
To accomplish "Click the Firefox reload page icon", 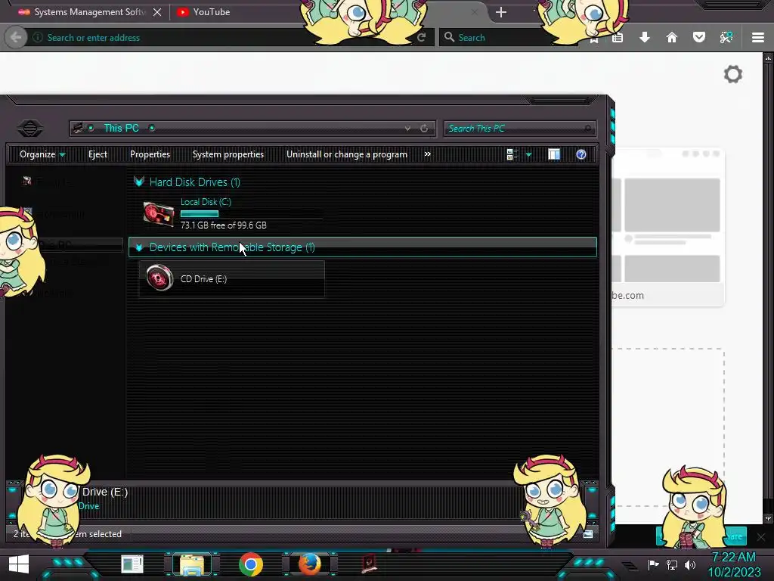I will pos(421,38).
